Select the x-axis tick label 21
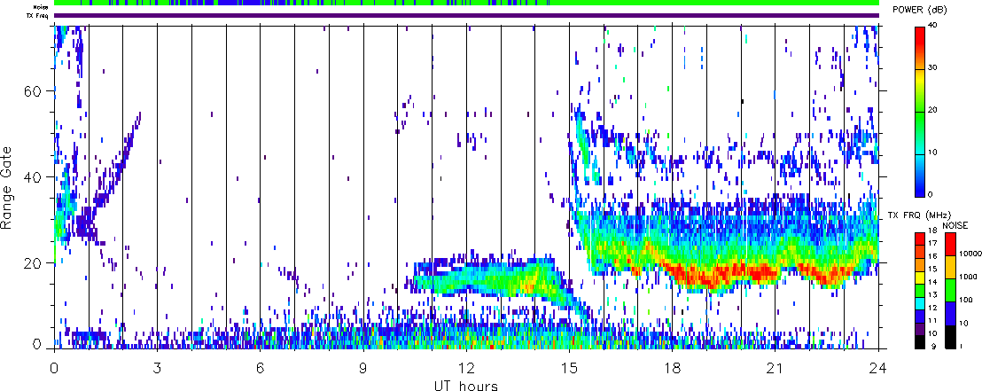Screen dimensions: 982x391 pos(775,368)
